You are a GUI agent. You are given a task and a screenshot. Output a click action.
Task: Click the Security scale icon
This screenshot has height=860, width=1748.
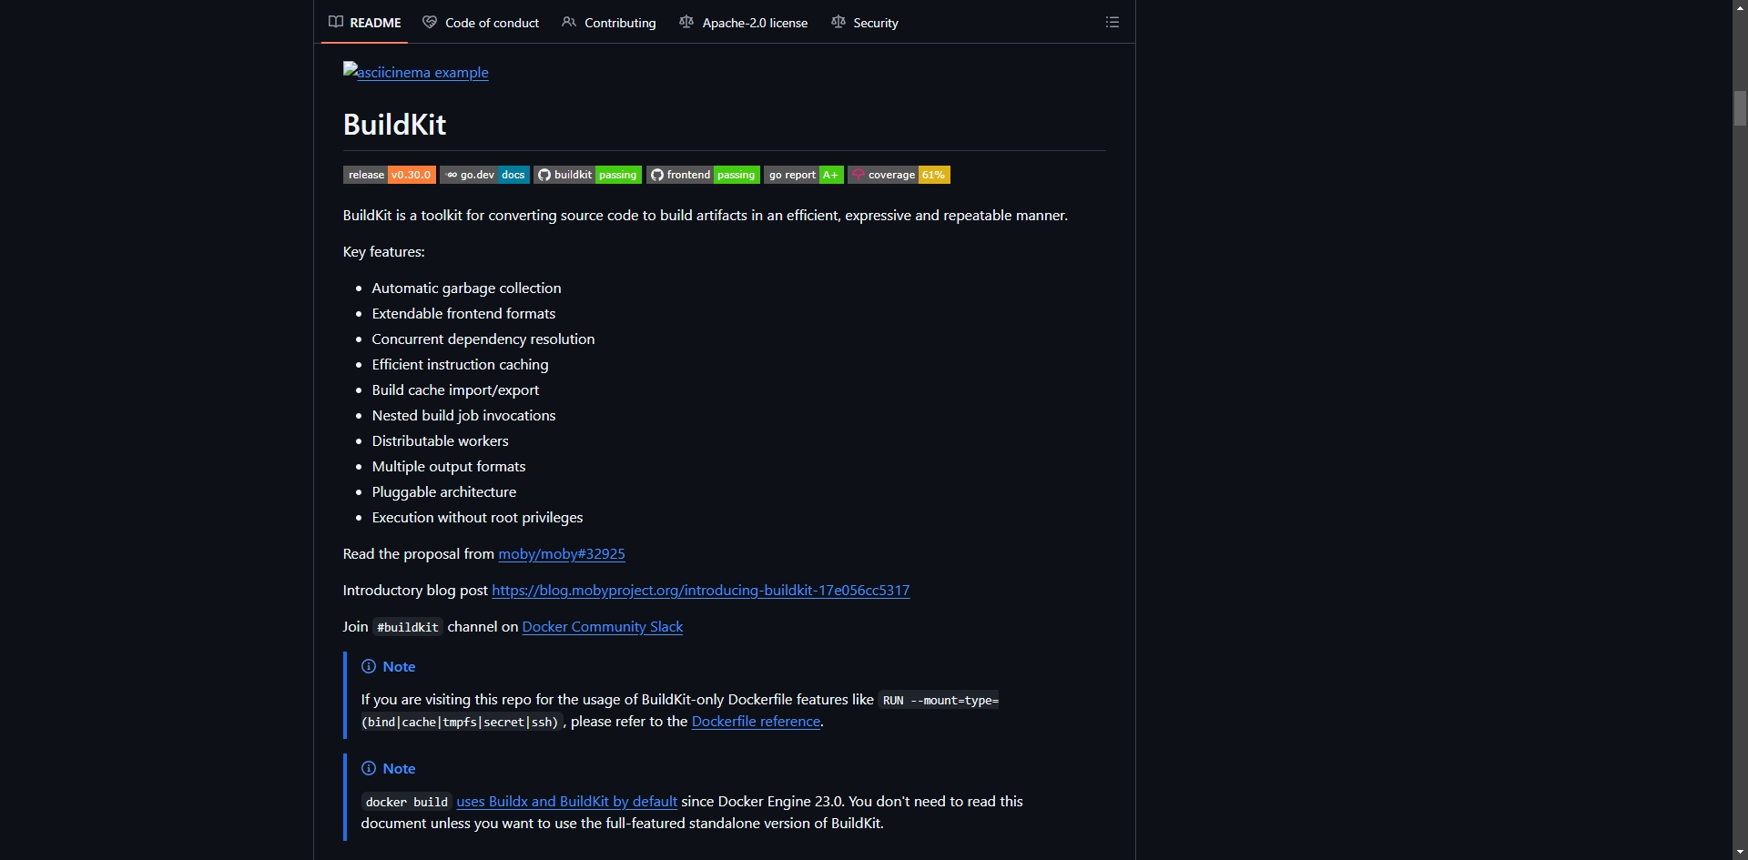(x=838, y=22)
